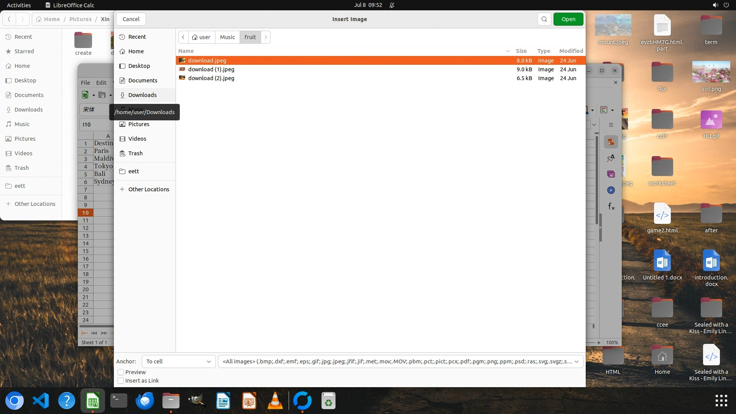Open the Sidebar Properties deck icon
The width and height of the screenshot is (736, 414).
click(x=611, y=142)
